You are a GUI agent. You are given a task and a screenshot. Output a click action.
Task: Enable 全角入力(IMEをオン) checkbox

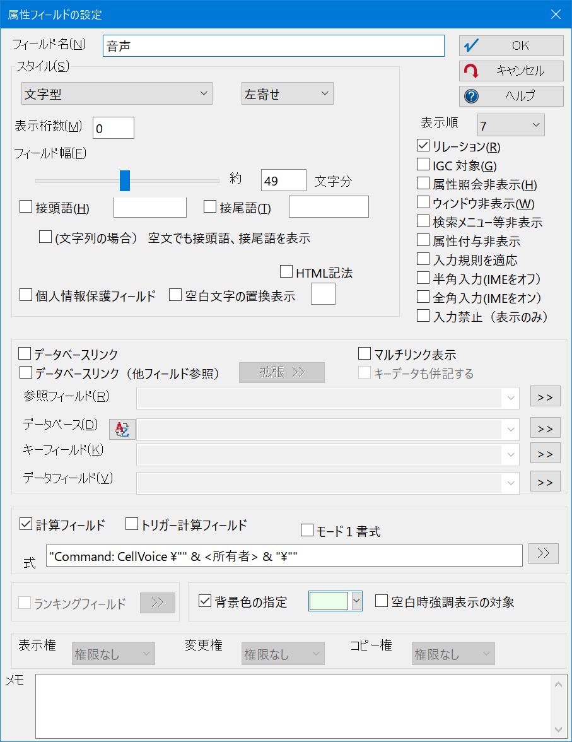pyautogui.click(x=423, y=297)
